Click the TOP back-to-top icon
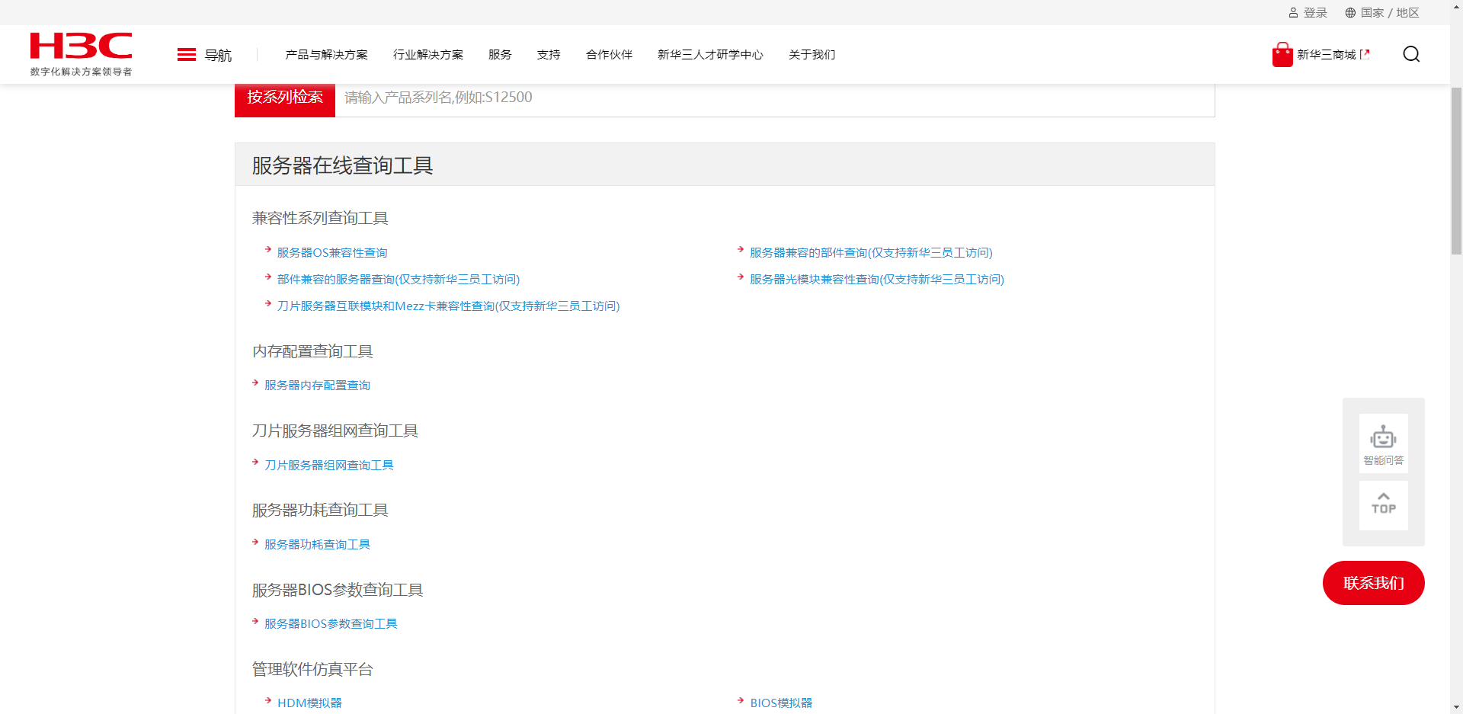1463x714 pixels. (1384, 504)
